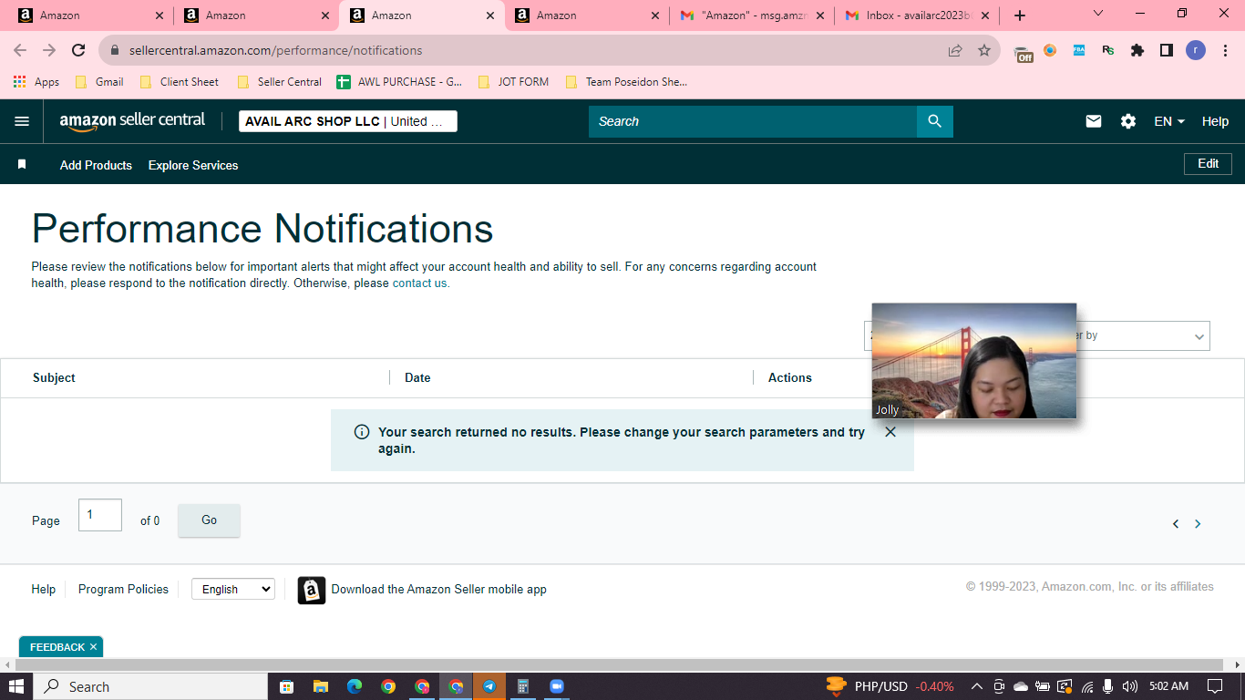Open the FBA calculator extension
Screen dimensions: 1245x700
(x=1079, y=50)
